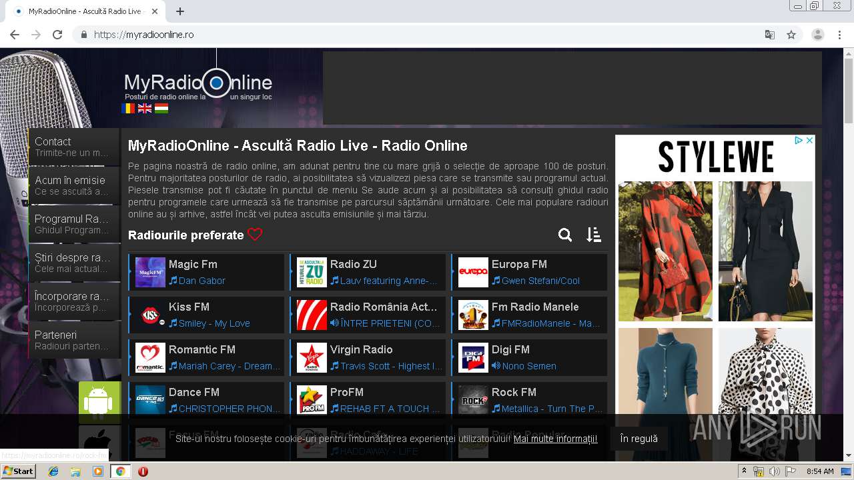Open Acum în emisie menu item
This screenshot has width=854, height=480.
[74, 185]
